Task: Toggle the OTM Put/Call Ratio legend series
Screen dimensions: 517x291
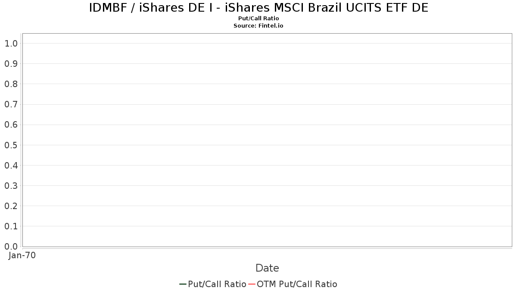Action: pyautogui.click(x=297, y=284)
